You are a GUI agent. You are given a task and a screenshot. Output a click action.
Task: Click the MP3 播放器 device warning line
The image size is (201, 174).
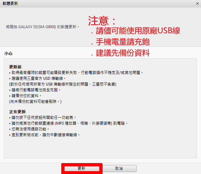(69, 123)
